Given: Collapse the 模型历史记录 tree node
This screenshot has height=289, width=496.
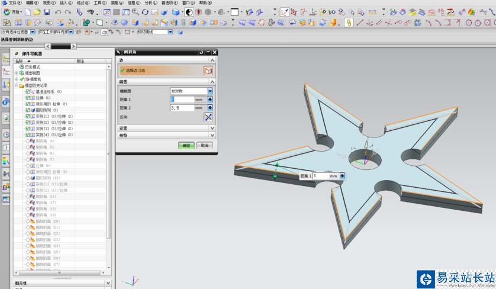Looking at the screenshot, I should [x=17, y=85].
